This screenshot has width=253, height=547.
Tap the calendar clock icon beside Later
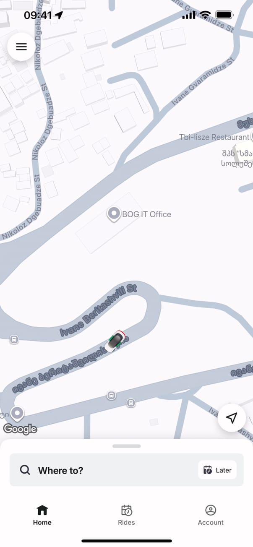(x=208, y=470)
